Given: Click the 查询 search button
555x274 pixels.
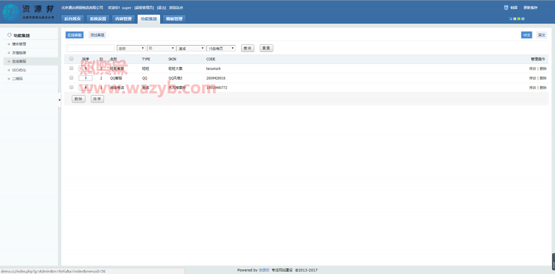Looking at the screenshot, I should (247, 48).
